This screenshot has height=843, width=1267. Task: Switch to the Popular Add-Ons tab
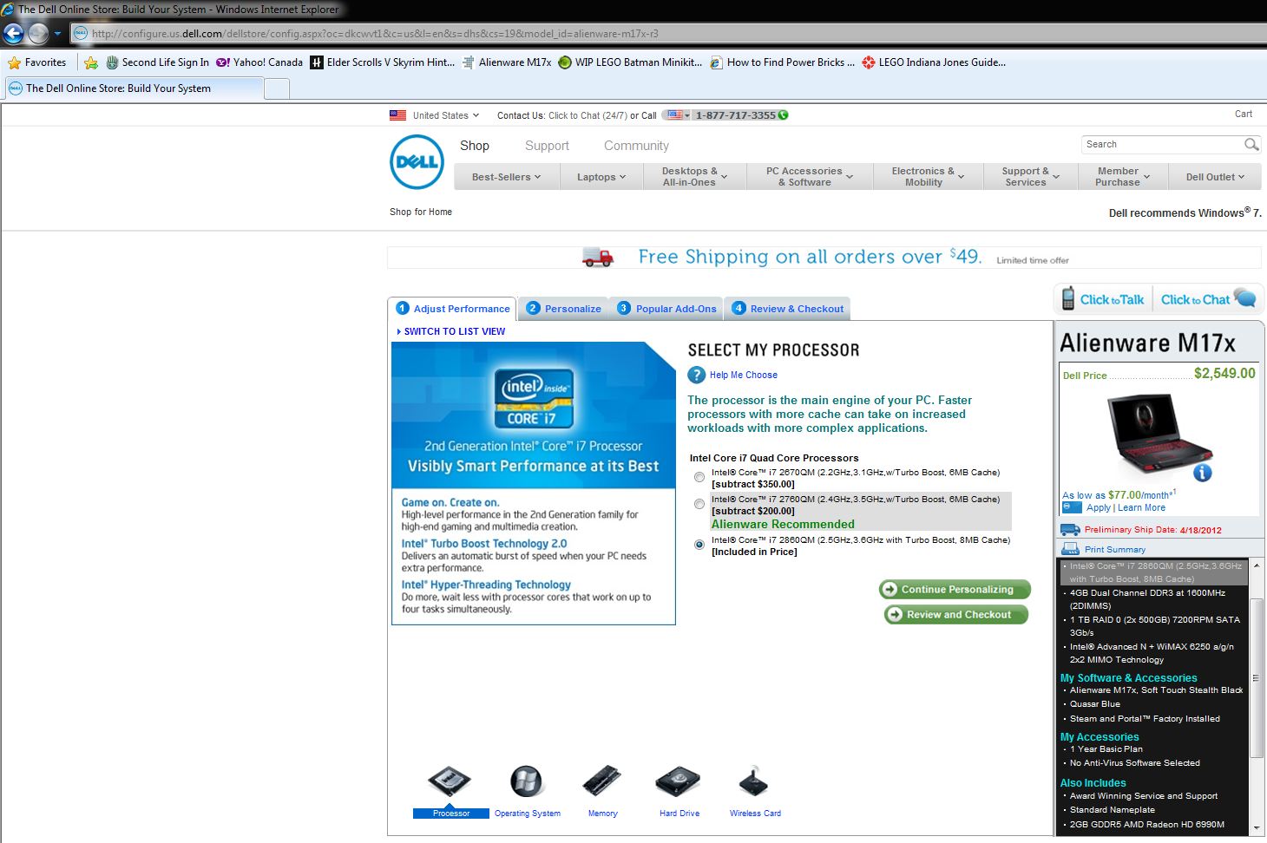666,309
